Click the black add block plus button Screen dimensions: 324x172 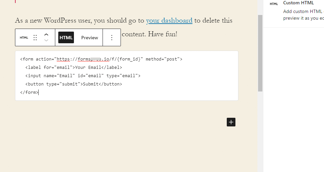click(x=231, y=122)
